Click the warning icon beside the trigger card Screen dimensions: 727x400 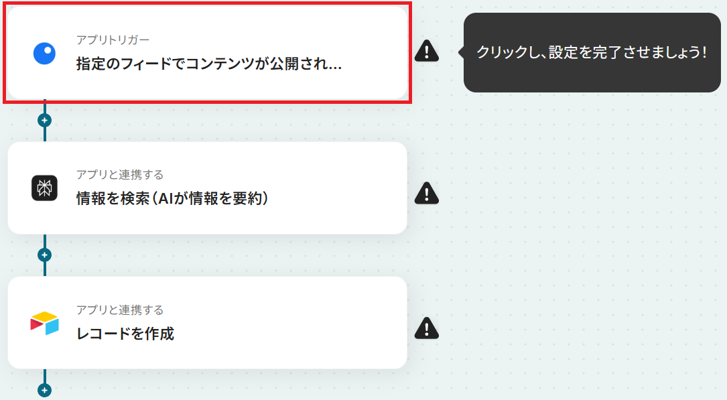(427, 51)
